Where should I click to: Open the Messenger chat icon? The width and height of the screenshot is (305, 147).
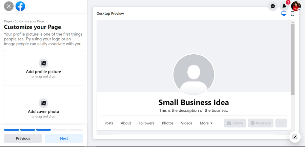pyautogui.click(x=273, y=6)
